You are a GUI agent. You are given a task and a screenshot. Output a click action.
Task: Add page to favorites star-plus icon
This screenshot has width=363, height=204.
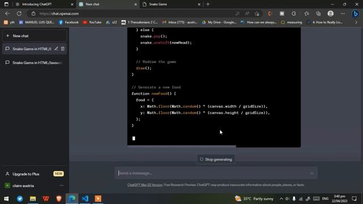click(x=257, y=14)
